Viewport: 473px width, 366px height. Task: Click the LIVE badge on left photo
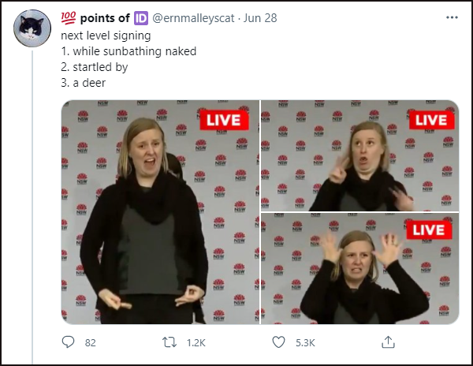(224, 120)
